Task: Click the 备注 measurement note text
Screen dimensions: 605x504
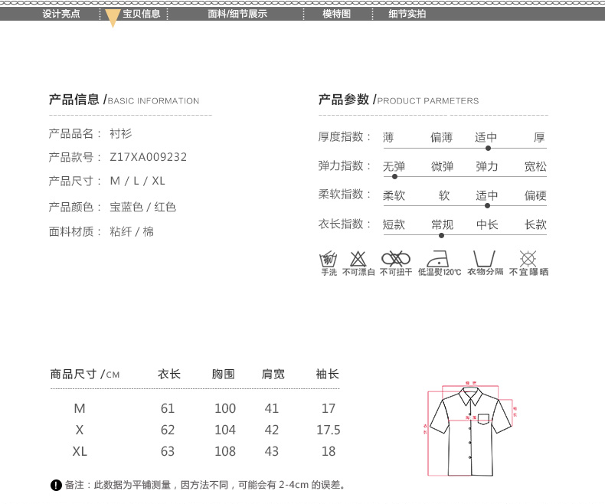Action: pos(204,485)
